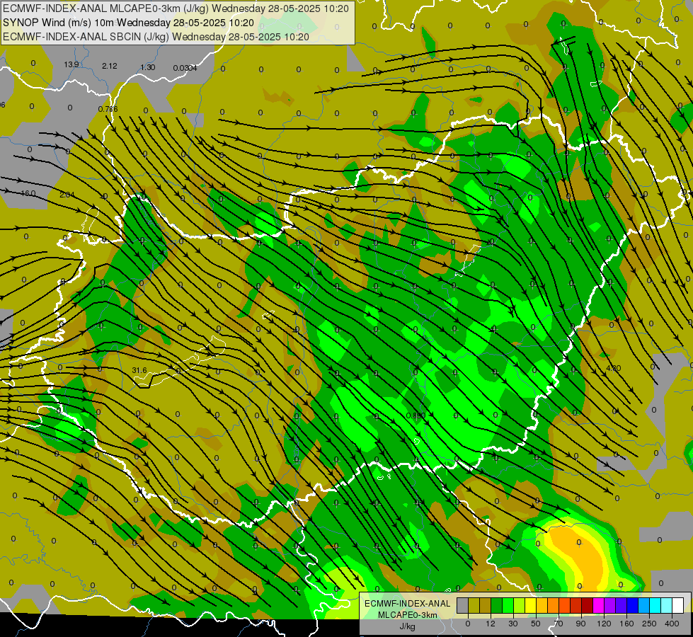693x637 pixels.
Task: Click legend scale number '12'
Action: coord(491,624)
